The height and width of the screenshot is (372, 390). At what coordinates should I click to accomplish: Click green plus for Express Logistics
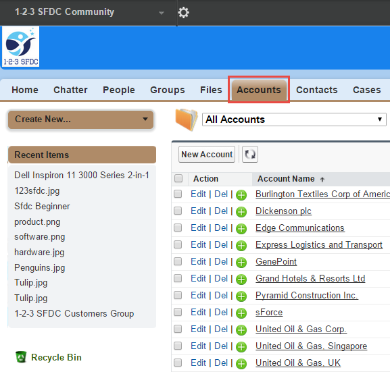point(241,246)
